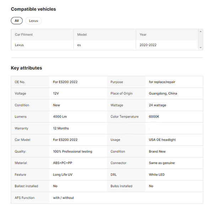The width and height of the screenshot is (213, 213).
Task: Click the 4000 Lm lumens value
Action: tap(61, 116)
